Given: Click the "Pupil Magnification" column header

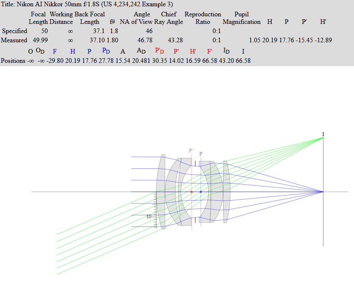Looking at the screenshot, I should (242, 18).
